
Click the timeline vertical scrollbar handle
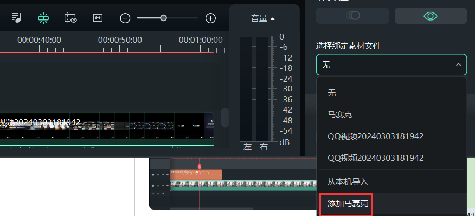click(x=225, y=117)
